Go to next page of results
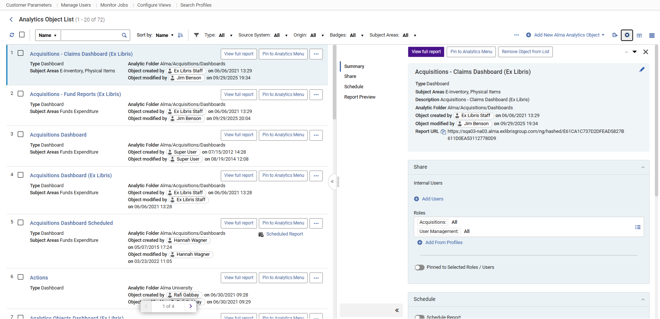660x319 pixels. [191, 306]
